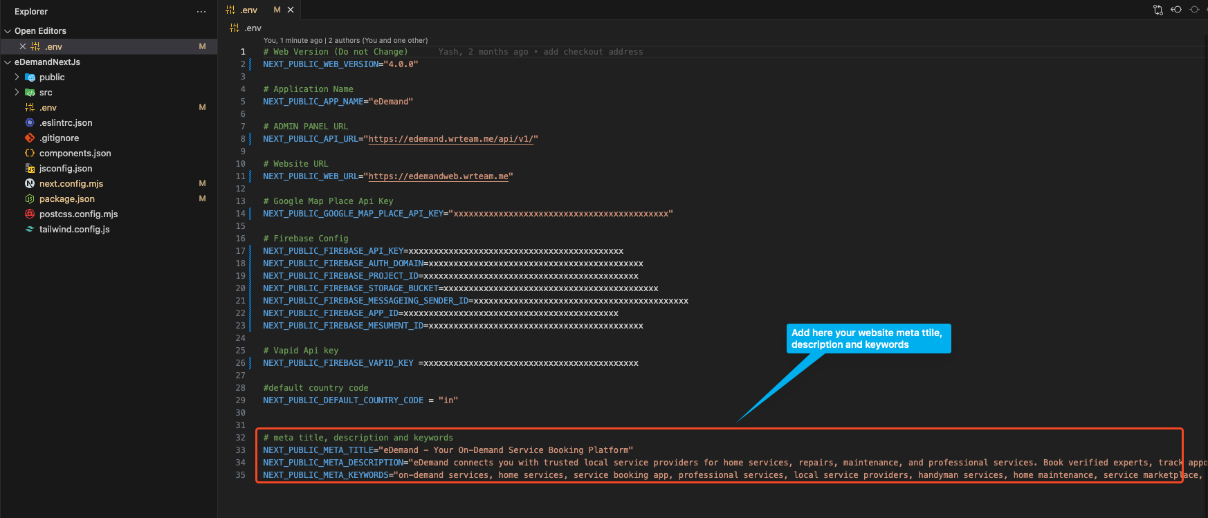1208x518 pixels.
Task: Click the .env file icon in Open Editors
Action: [35, 46]
